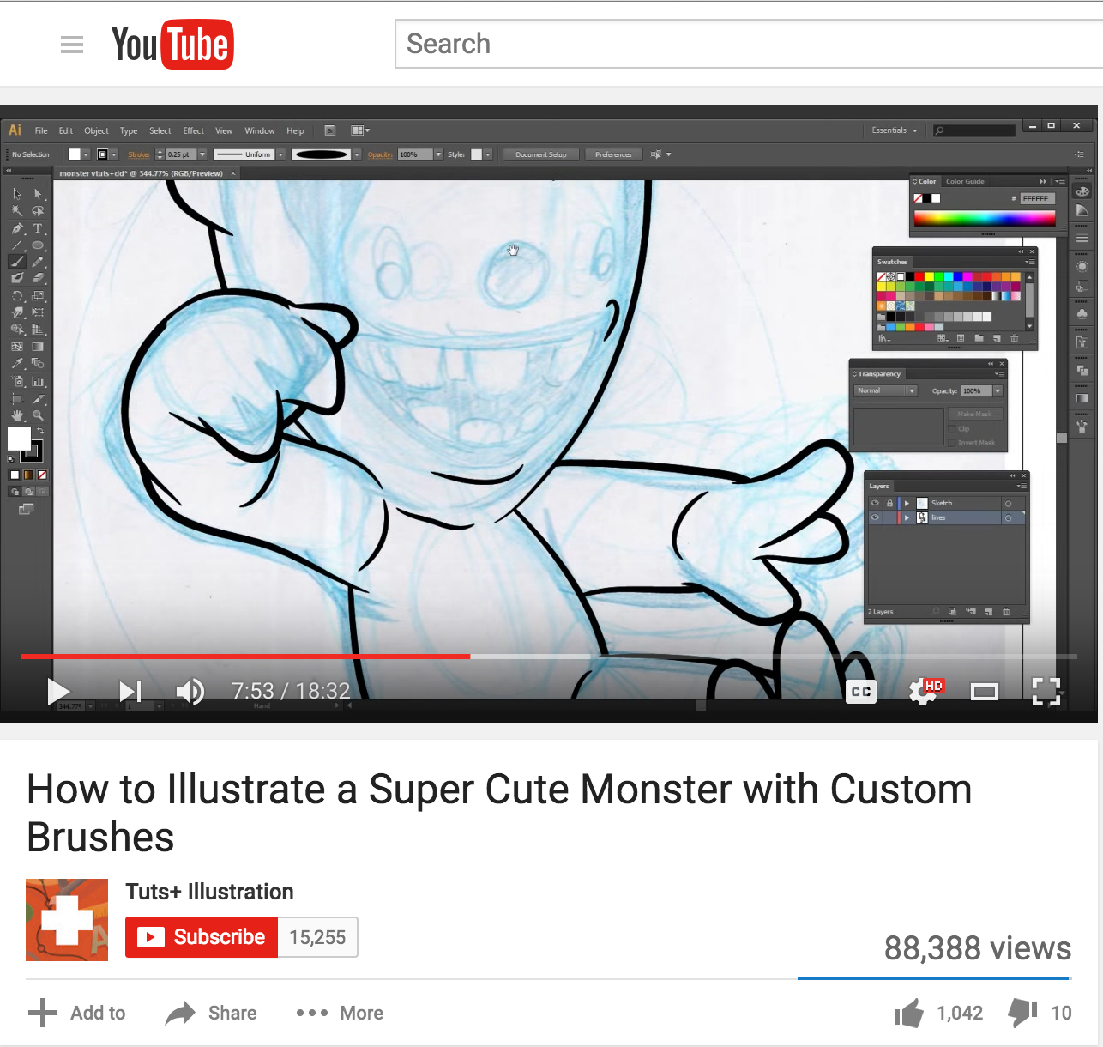Delete layer with Layers panel trash icon
The image size is (1103, 1047).
click(x=1006, y=612)
